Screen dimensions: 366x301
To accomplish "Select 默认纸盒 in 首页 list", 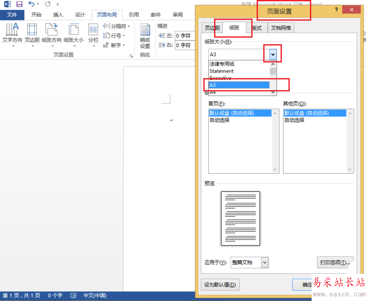I will (240, 113).
